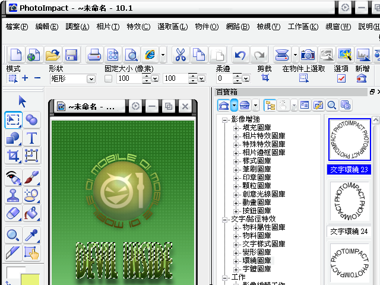380x285 pixels.
Task: Select 環繞圖庫 in the tree
Action: [x=257, y=261]
